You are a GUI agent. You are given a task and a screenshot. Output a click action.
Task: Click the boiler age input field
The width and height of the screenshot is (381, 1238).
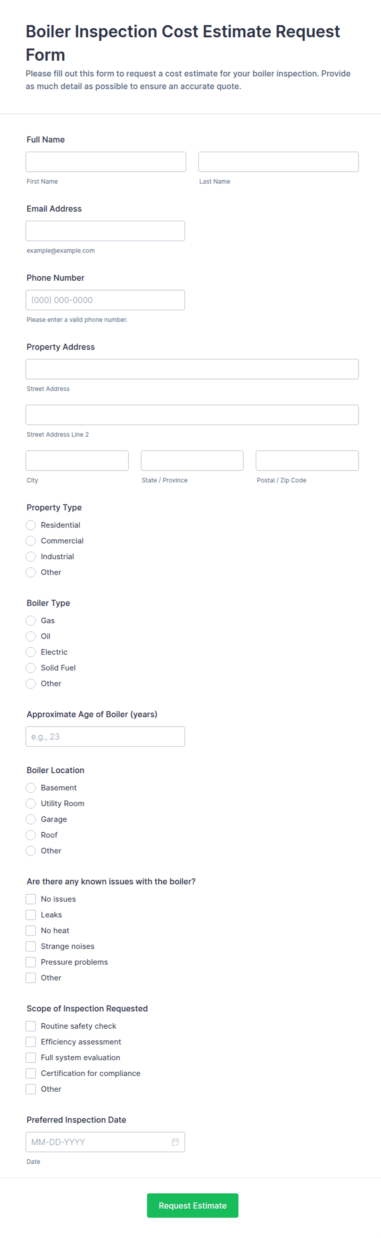[105, 736]
